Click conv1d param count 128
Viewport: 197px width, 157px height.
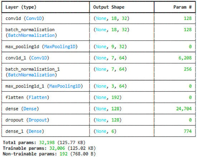(x=188, y=19)
